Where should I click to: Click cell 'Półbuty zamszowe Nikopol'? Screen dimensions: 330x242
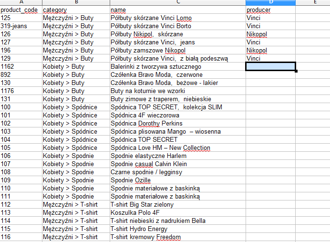pos(177,50)
